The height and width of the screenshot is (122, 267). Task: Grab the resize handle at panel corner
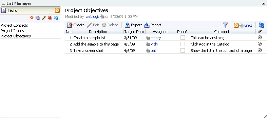coord(265,116)
